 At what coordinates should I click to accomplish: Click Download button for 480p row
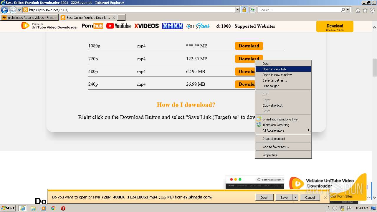tap(245, 72)
